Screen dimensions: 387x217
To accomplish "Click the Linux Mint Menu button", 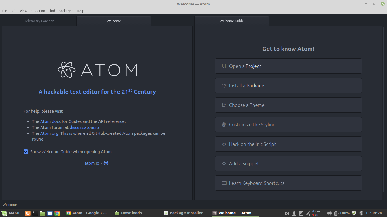I will tap(10, 213).
